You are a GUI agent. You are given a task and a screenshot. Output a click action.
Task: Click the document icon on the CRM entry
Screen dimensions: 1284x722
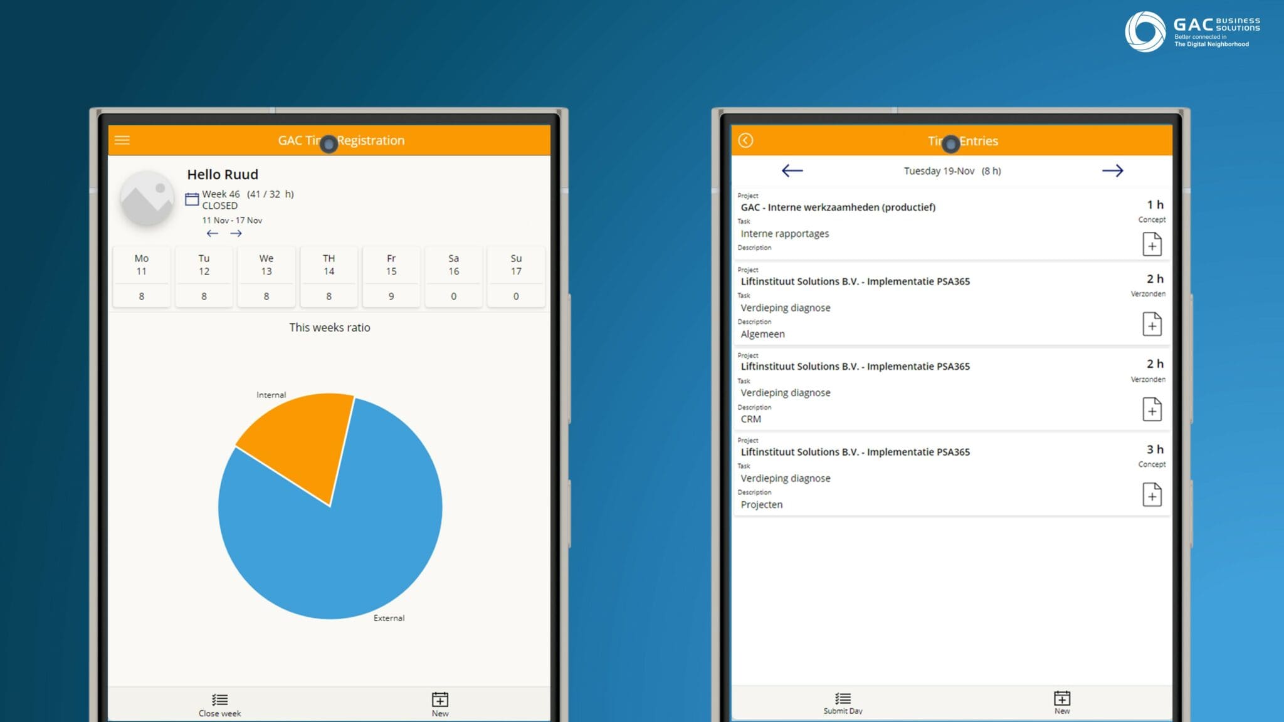coord(1152,410)
